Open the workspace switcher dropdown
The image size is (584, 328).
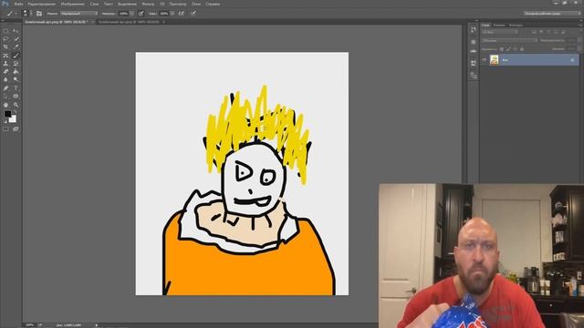pos(552,14)
